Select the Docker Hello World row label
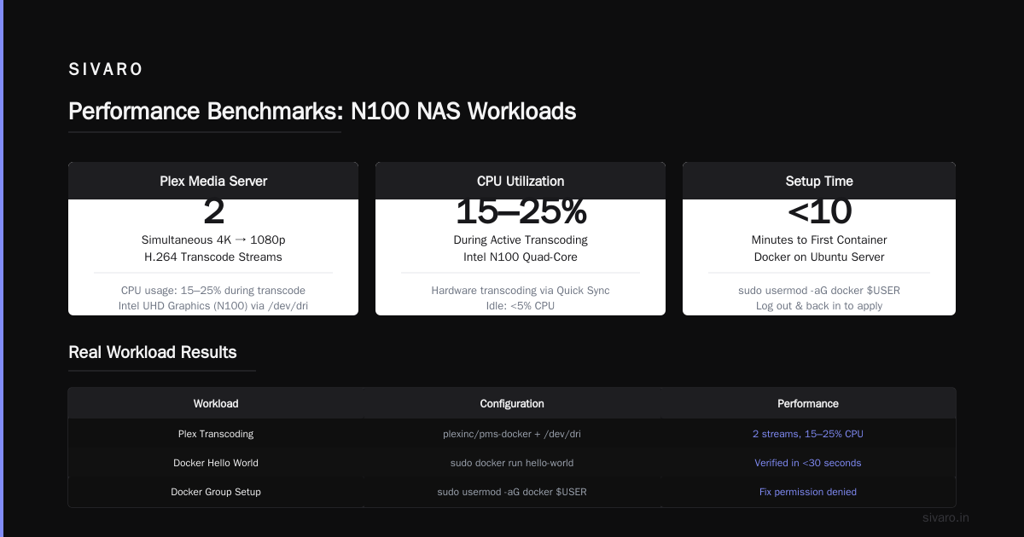The image size is (1024, 537). coord(216,463)
